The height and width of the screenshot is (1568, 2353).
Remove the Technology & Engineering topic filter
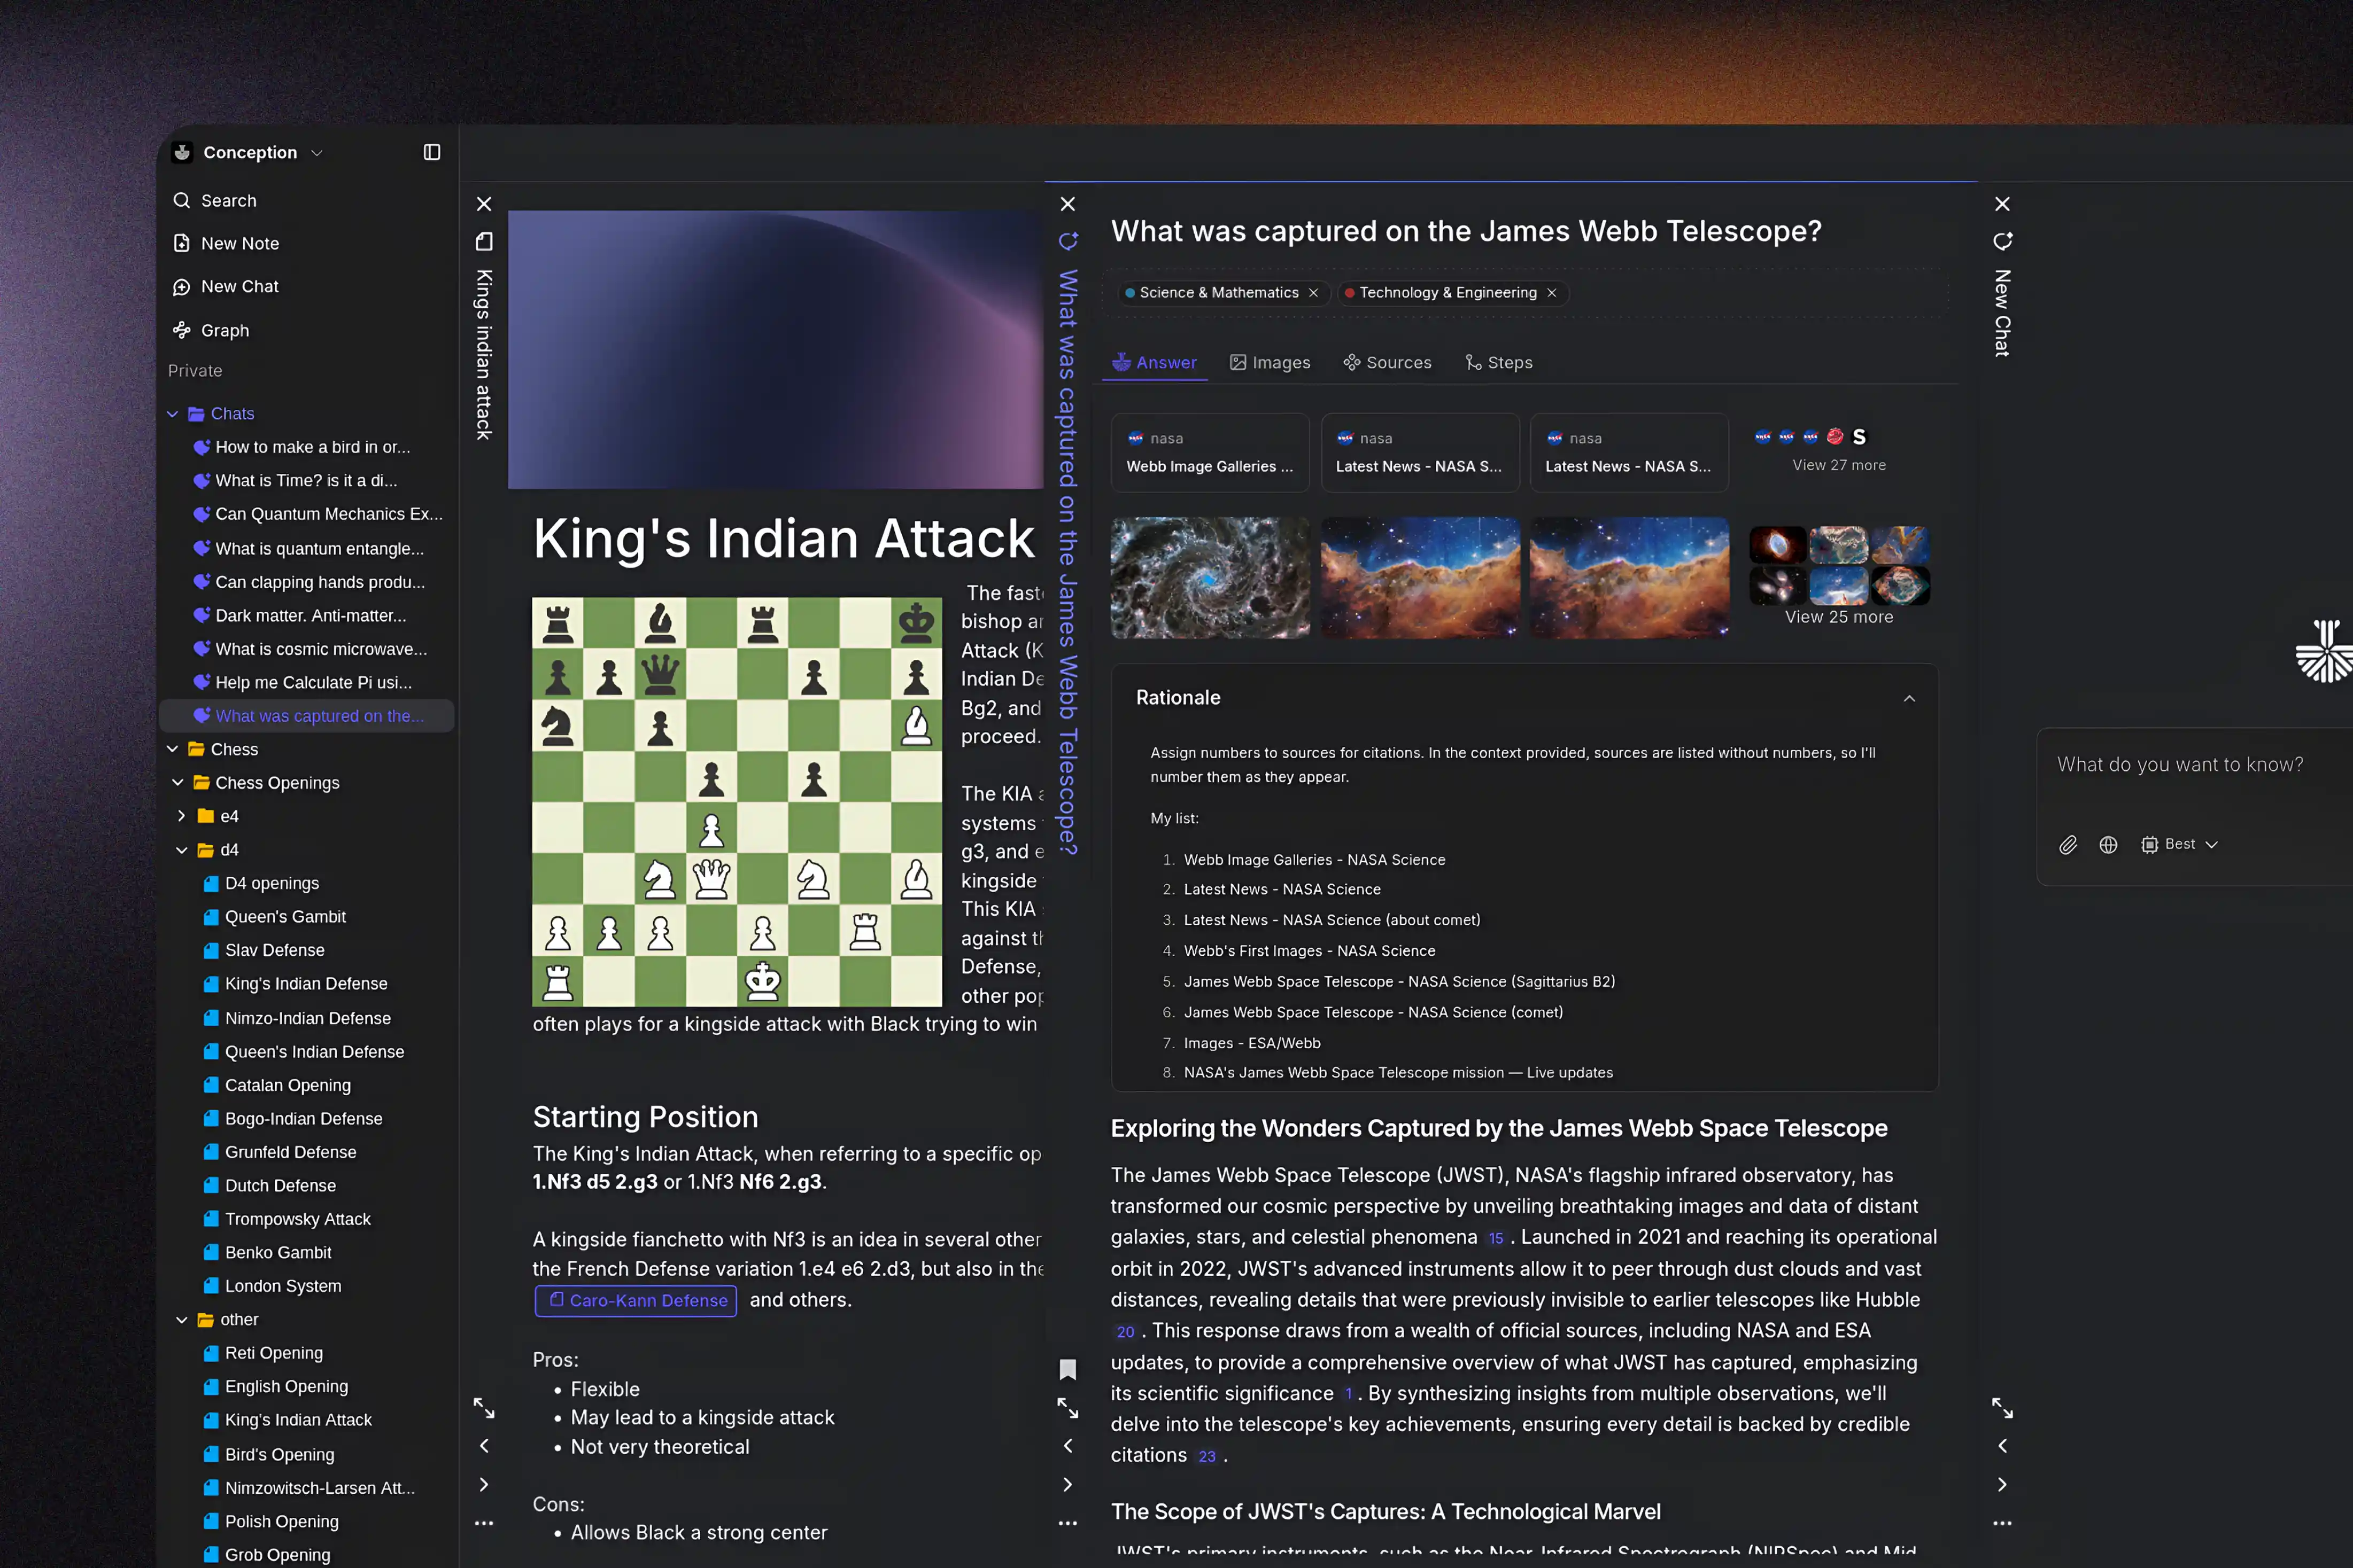1552,292
